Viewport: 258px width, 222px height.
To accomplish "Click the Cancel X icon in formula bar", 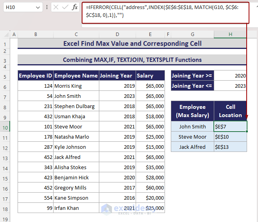I will pos(56,7).
